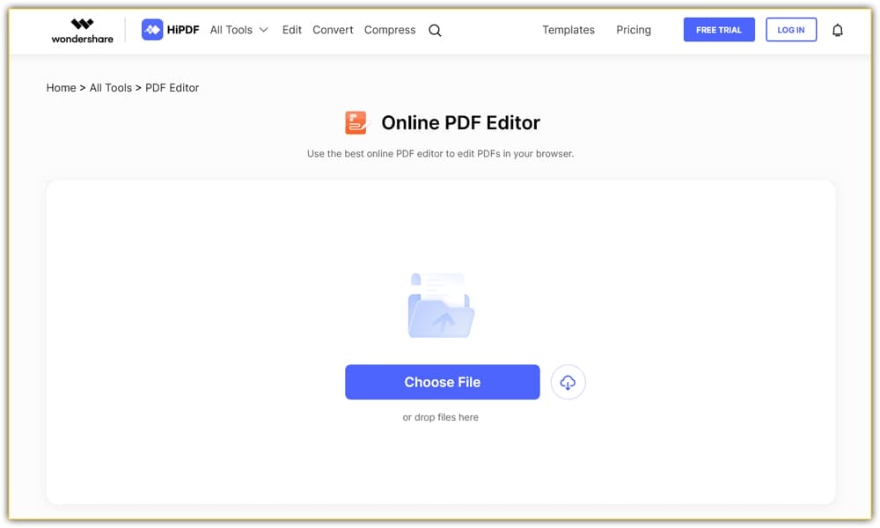
Task: Go to the Templates page
Action: pos(568,30)
